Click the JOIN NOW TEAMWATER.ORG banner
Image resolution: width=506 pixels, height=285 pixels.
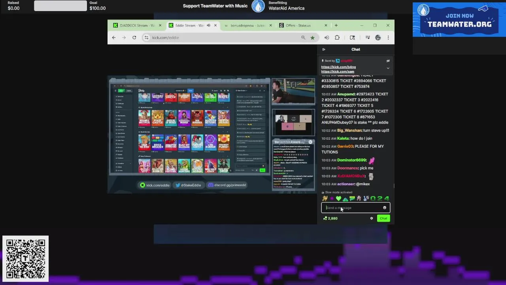tap(459, 20)
